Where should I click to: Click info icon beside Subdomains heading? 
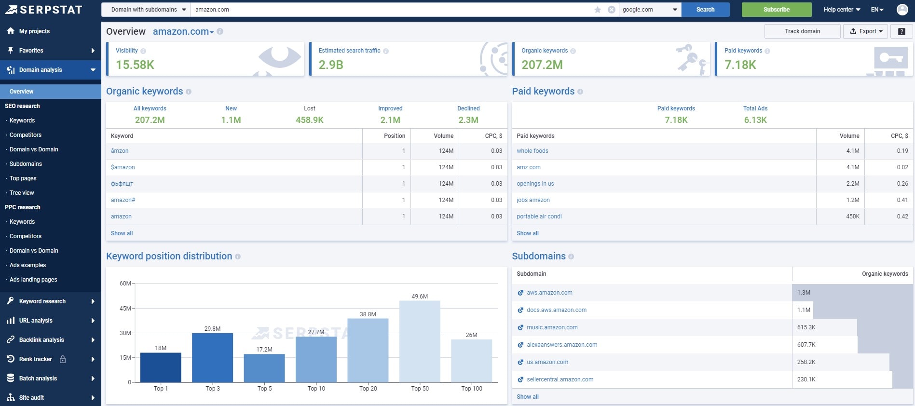pos(571,257)
